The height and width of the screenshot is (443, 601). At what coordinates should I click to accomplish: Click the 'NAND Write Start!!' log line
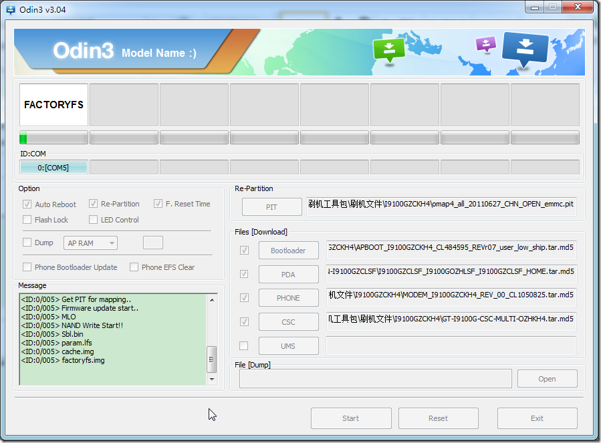click(x=72, y=325)
